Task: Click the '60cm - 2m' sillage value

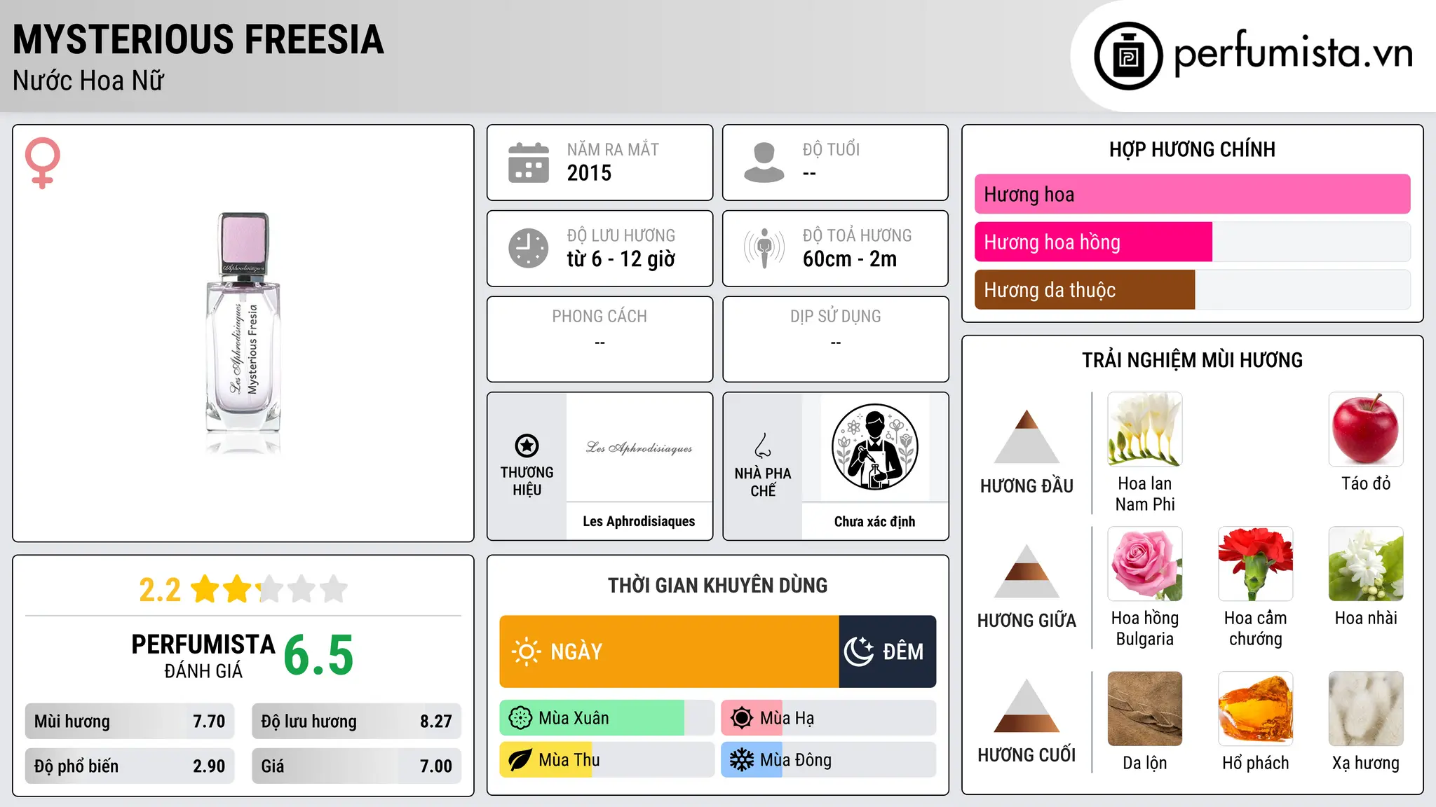Action: 850,259
